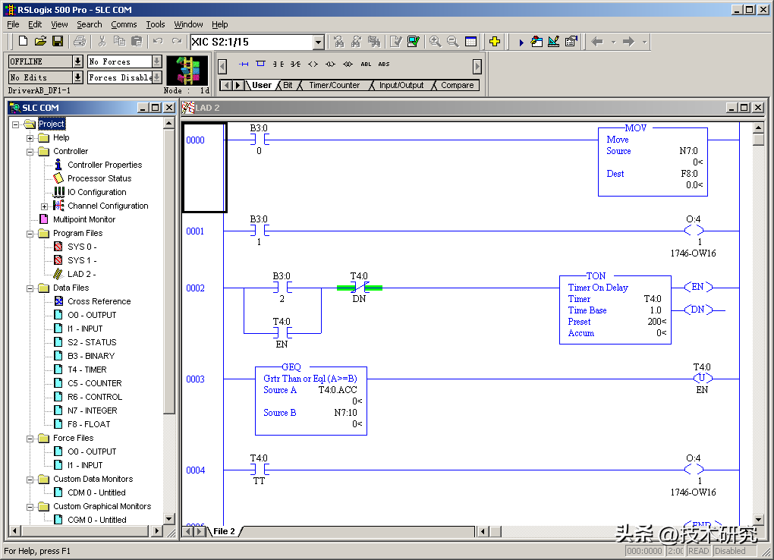Click the ladder view vertical scrollbar
This screenshot has height=560, width=774.
point(757,319)
